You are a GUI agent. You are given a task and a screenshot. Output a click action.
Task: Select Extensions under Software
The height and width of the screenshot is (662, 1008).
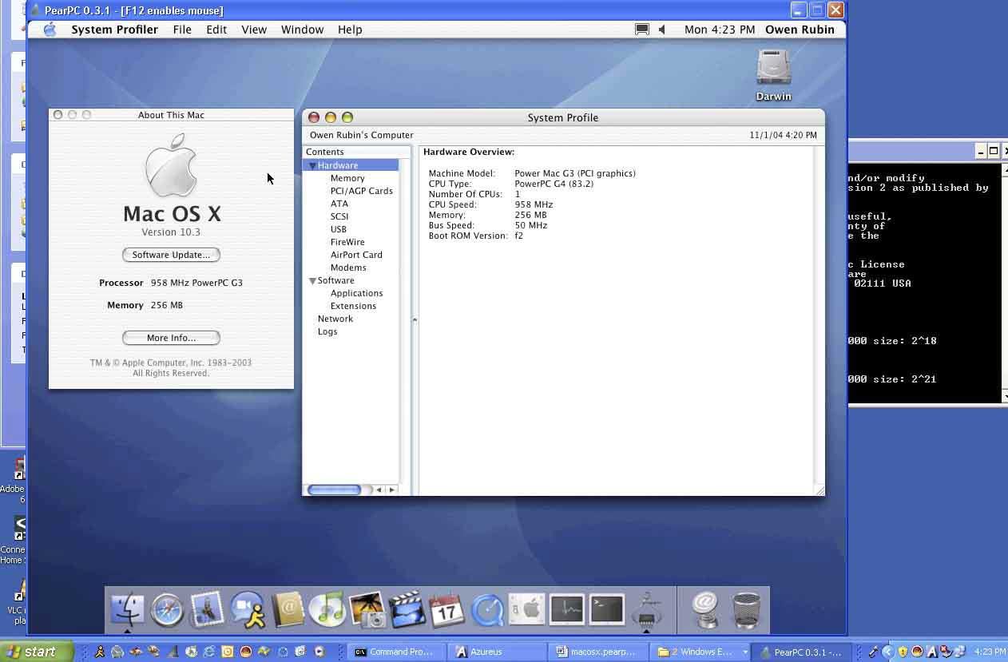(353, 306)
